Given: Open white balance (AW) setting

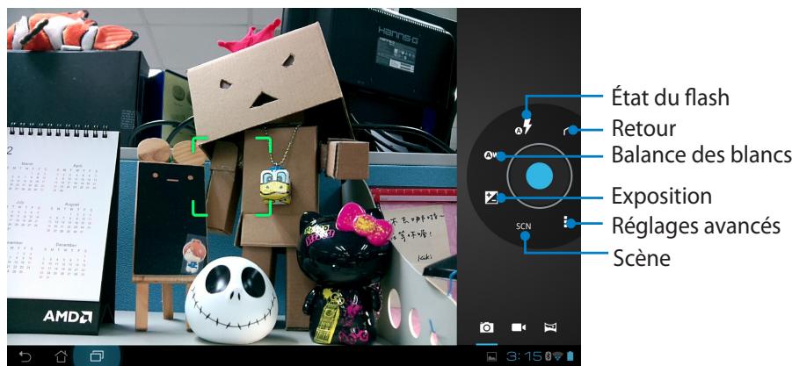Looking at the screenshot, I should tap(490, 155).
